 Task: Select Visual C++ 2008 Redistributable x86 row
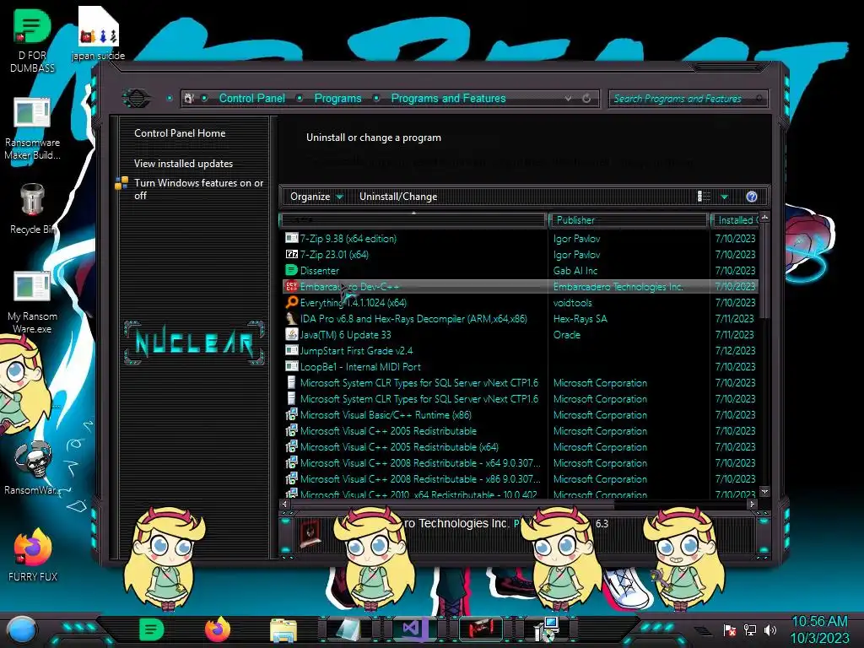coord(519,479)
